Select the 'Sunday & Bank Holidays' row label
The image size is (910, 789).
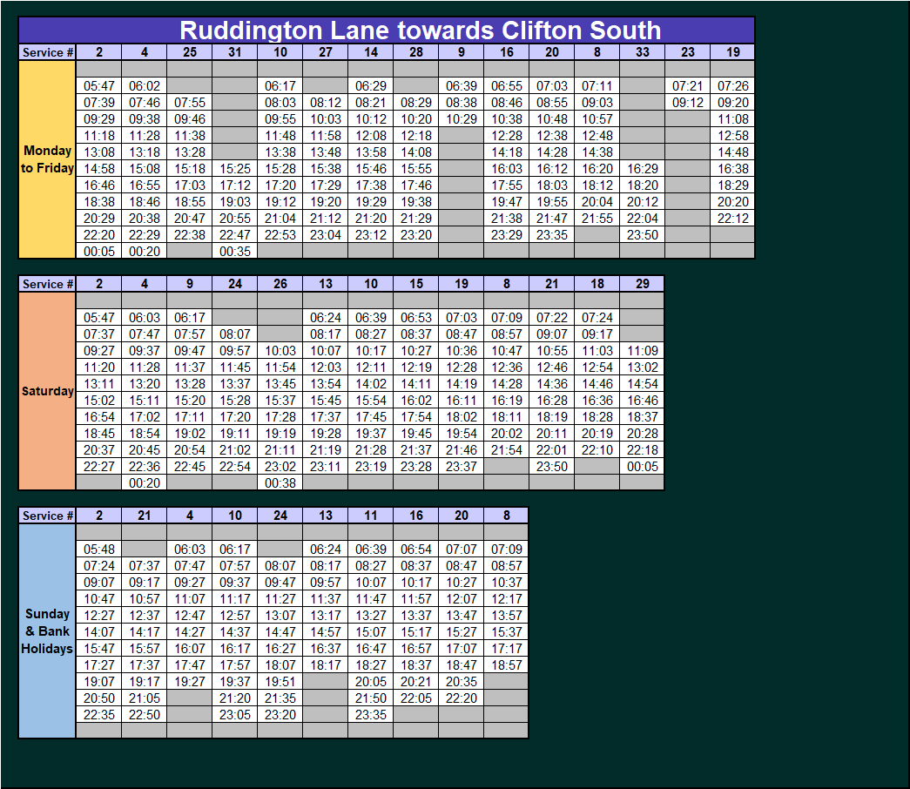pyautogui.click(x=47, y=631)
